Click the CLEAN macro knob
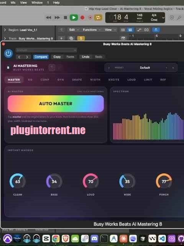This screenshot has height=246, width=184. click(18, 181)
